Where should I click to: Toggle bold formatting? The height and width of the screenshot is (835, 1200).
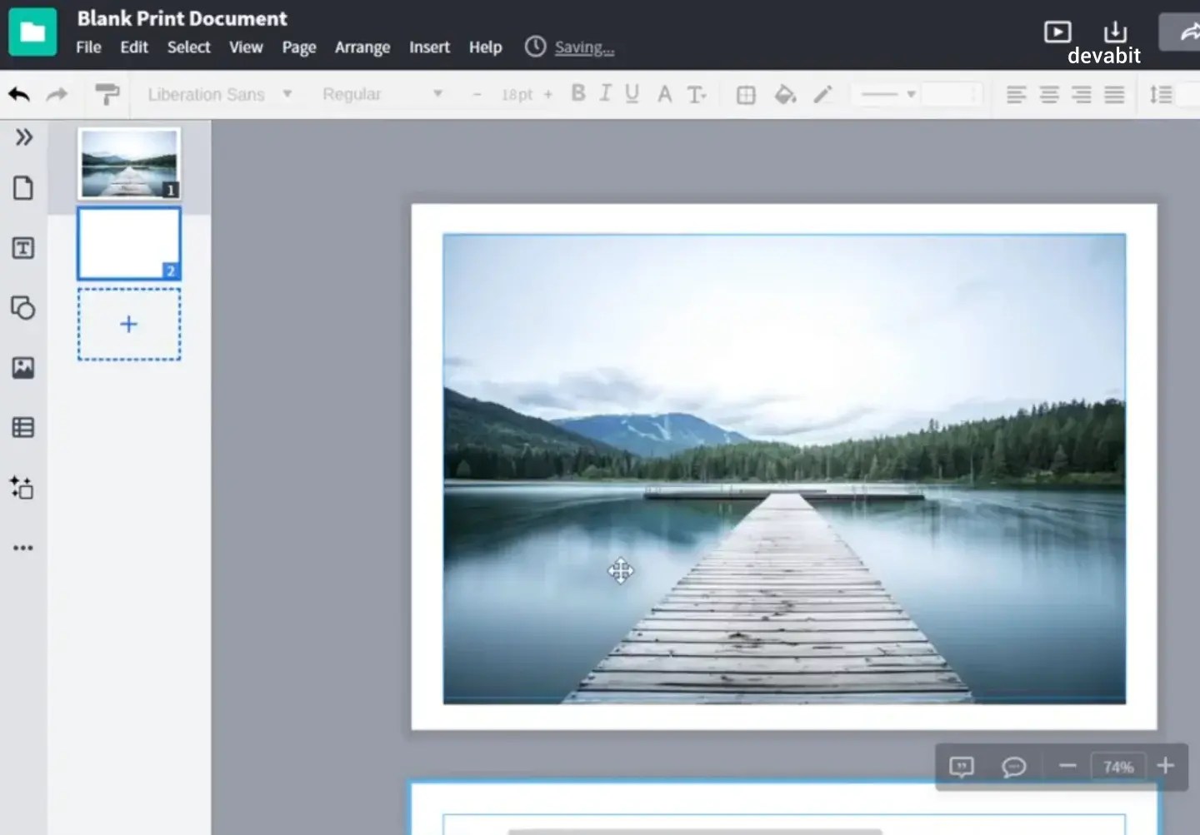point(578,93)
